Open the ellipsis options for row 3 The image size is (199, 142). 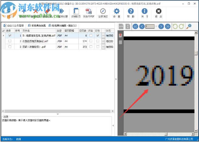tap(103, 47)
